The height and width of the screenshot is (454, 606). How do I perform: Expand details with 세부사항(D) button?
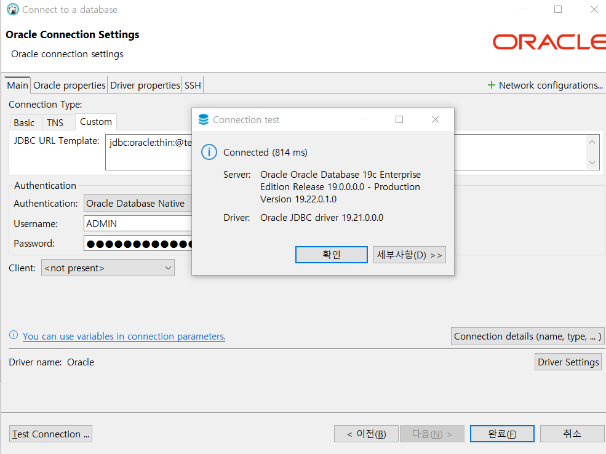(410, 255)
